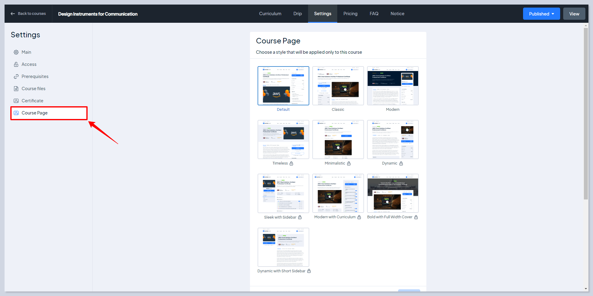This screenshot has width=593, height=296.
Task: Click the back arrow to courses
Action: click(x=13, y=14)
